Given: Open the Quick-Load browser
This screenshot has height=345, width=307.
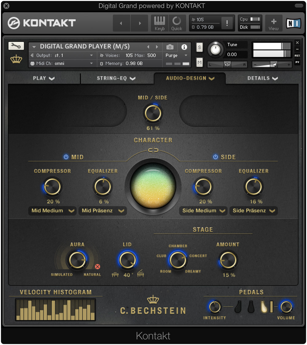Looking at the screenshot, I should 177,23.
